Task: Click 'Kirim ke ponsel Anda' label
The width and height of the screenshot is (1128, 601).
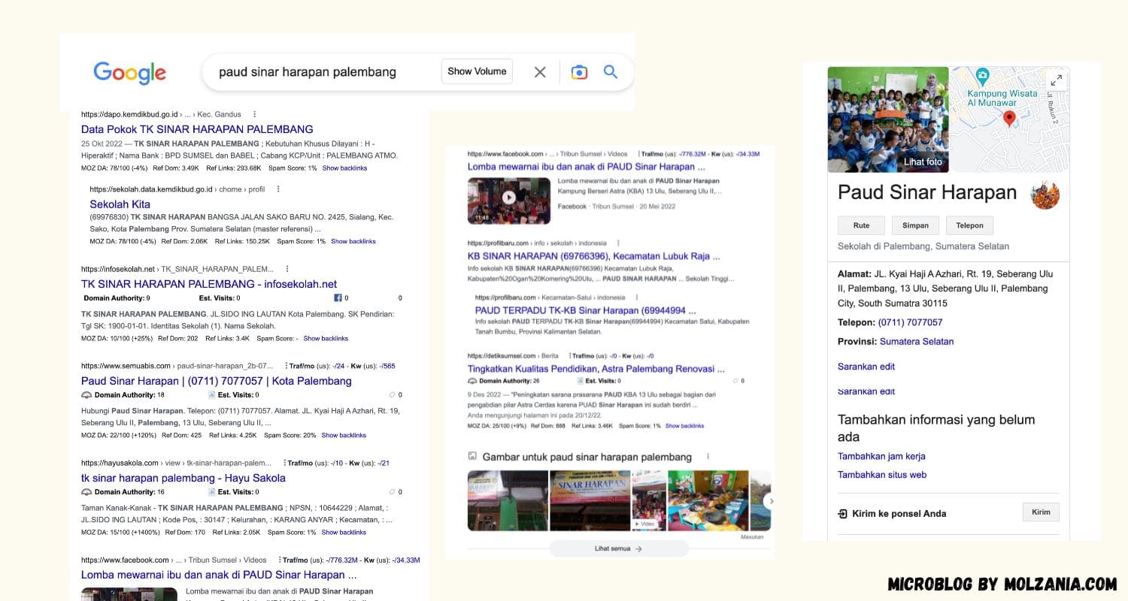Action: coord(899,514)
